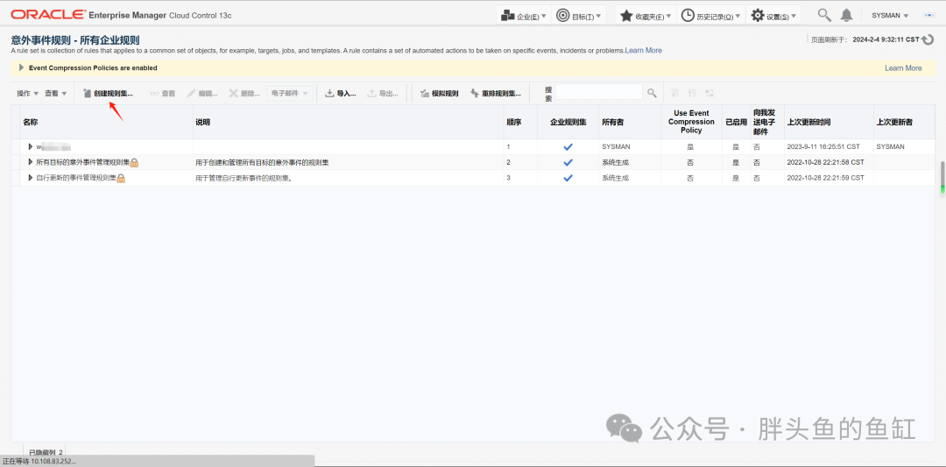The width and height of the screenshot is (946, 467).
Task: Select the 所有者 column header
Action: pyautogui.click(x=630, y=122)
